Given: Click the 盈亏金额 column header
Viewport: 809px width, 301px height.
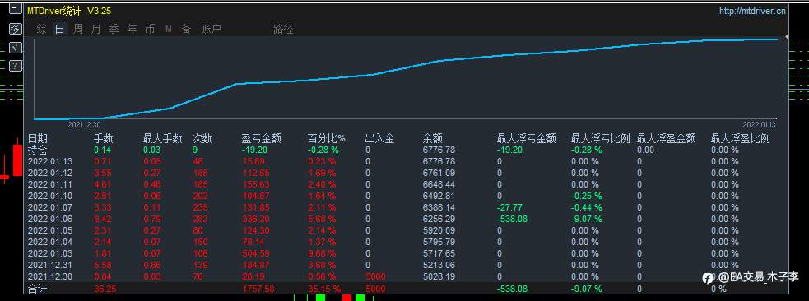Looking at the screenshot, I should (x=261, y=139).
